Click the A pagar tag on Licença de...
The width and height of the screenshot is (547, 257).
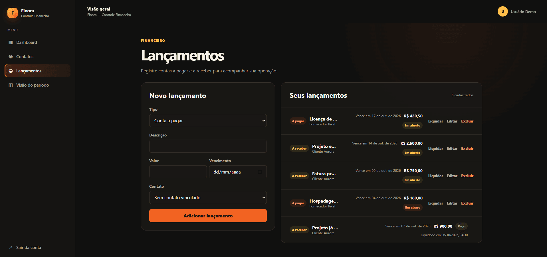click(298, 121)
